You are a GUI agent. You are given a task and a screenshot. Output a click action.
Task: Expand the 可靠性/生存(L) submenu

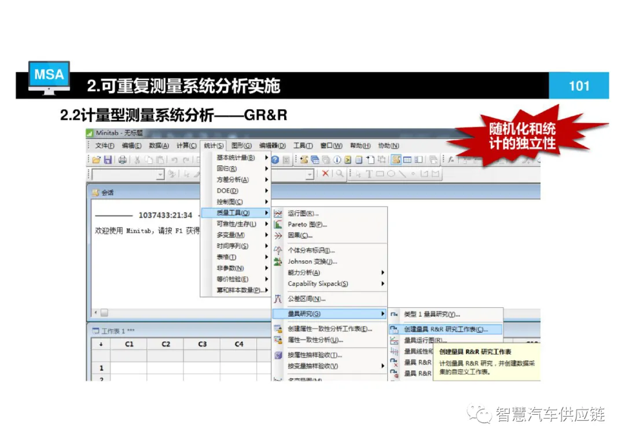[236, 224]
